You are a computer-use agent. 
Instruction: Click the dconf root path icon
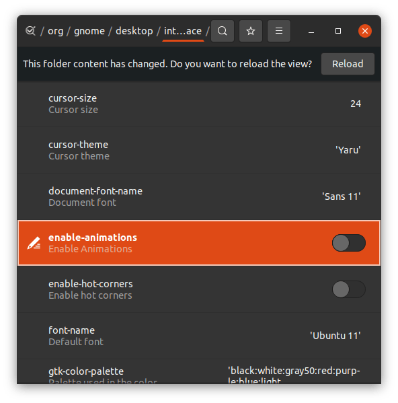(30, 31)
